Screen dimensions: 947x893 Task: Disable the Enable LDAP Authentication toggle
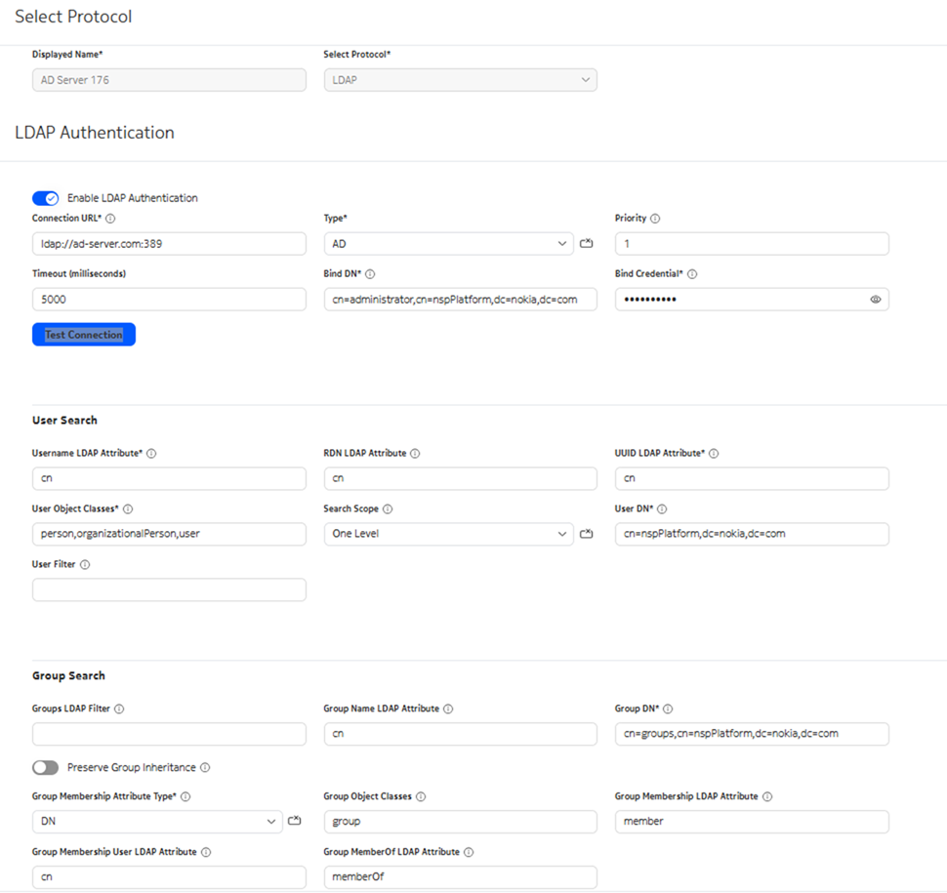[46, 198]
